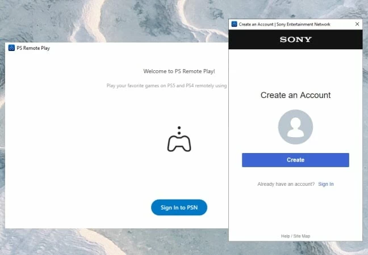Follow the Sign In link
The image size is (368, 255).
tap(325, 184)
